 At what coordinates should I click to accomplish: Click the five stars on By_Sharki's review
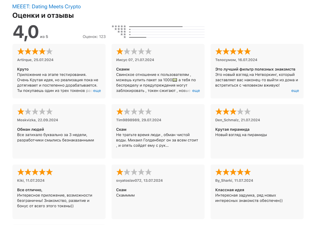point(233,172)
